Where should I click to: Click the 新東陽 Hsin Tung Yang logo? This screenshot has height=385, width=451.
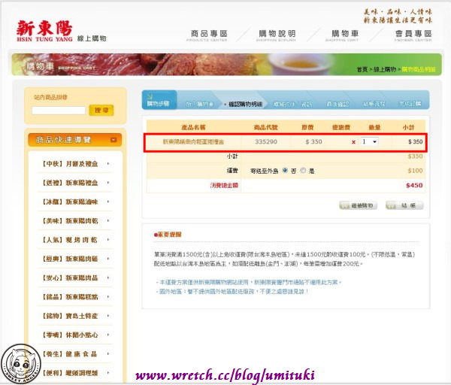[x=44, y=31]
